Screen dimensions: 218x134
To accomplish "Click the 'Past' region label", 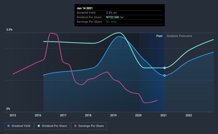I will point(159,36).
